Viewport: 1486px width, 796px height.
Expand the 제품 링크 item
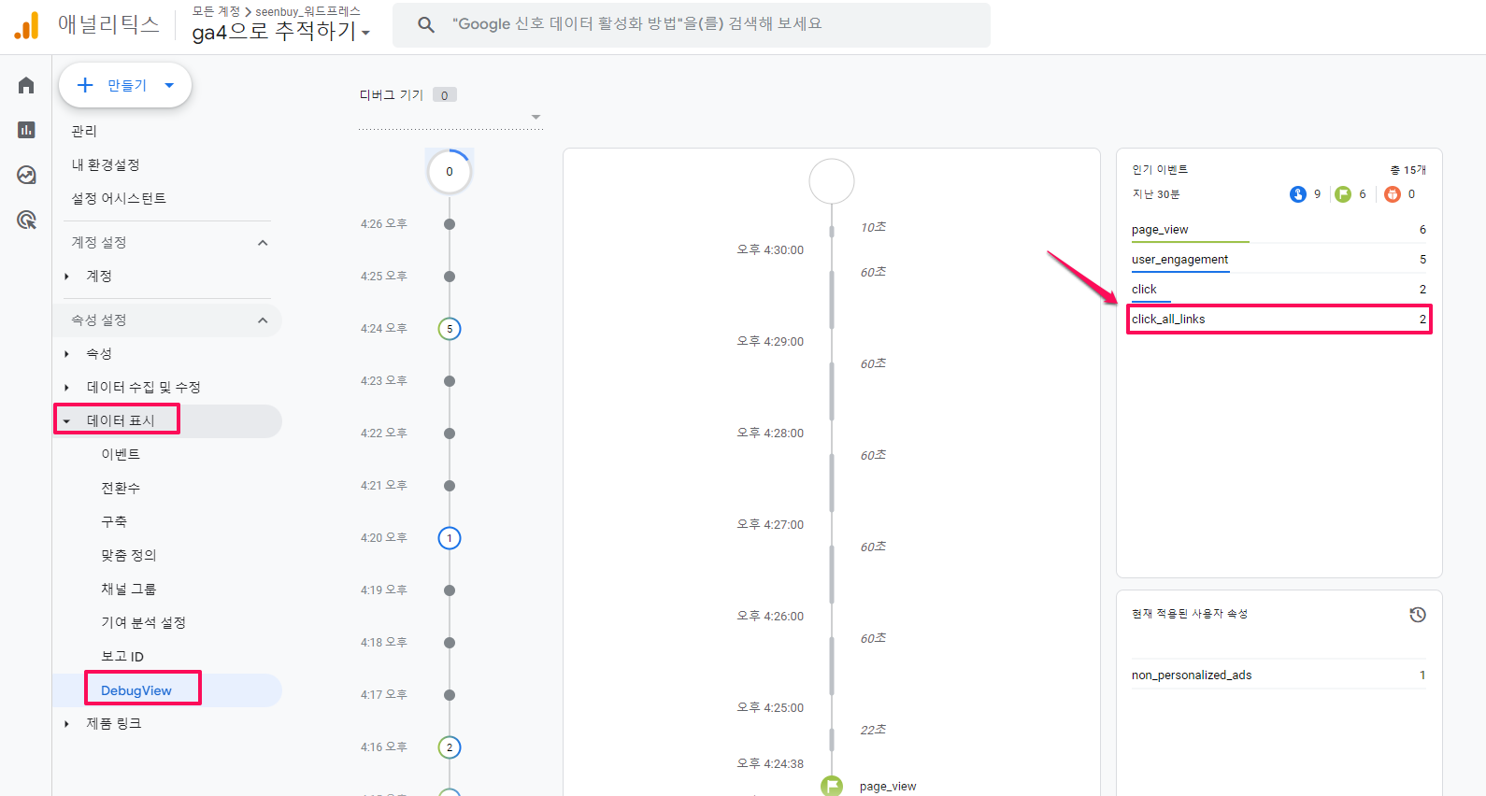(66, 724)
